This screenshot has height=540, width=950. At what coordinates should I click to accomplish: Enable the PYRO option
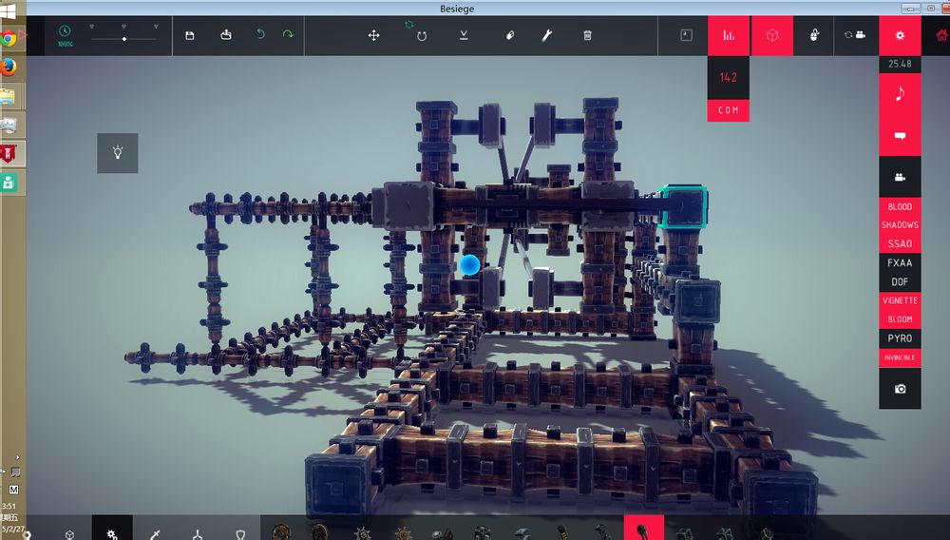(900, 338)
